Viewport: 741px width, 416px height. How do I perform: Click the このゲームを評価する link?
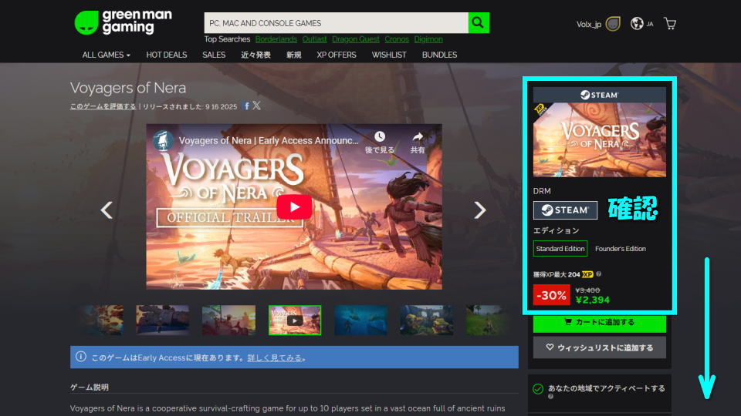(103, 106)
